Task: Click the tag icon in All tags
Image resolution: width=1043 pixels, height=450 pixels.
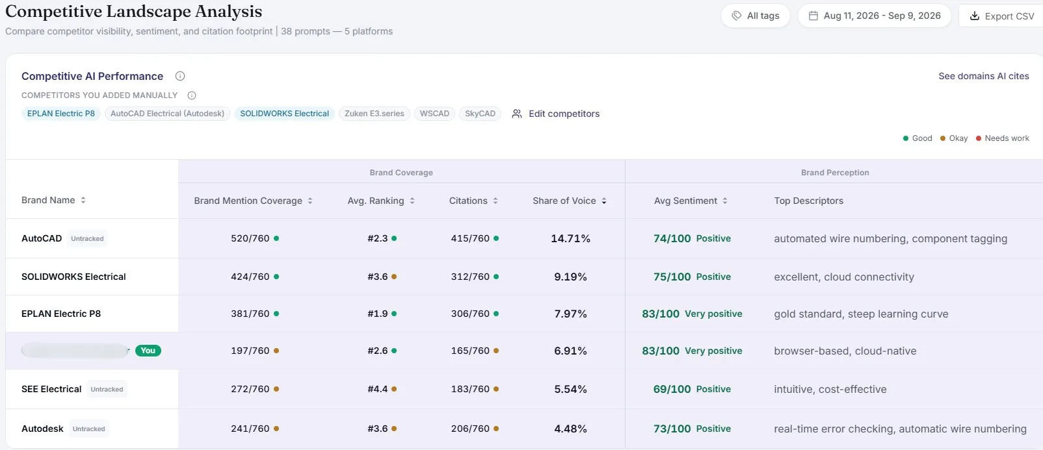Action: [x=737, y=16]
